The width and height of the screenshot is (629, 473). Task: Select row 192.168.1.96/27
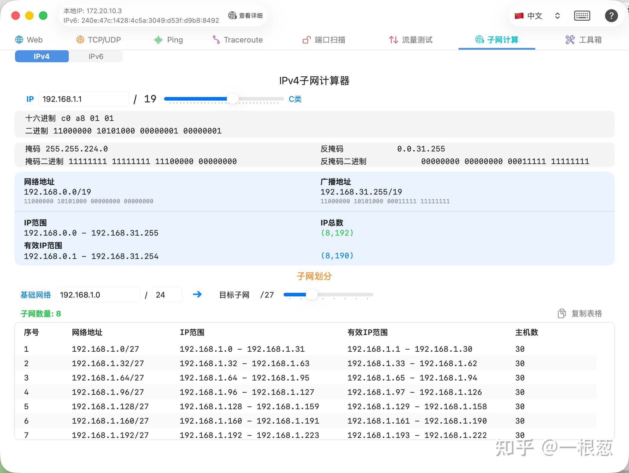(306, 392)
